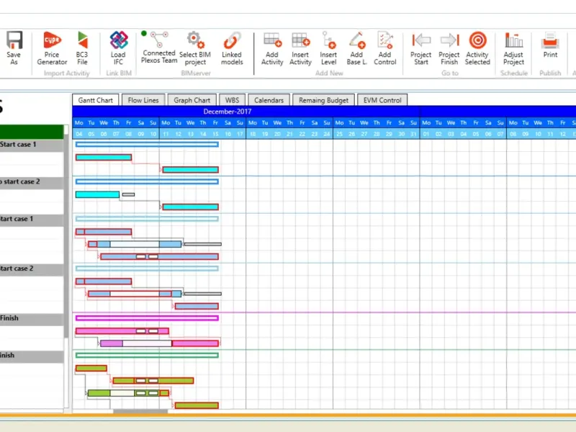Click the Gantt horizontal scrollbar thumb
The width and height of the screenshot is (576, 432).
pos(140,411)
